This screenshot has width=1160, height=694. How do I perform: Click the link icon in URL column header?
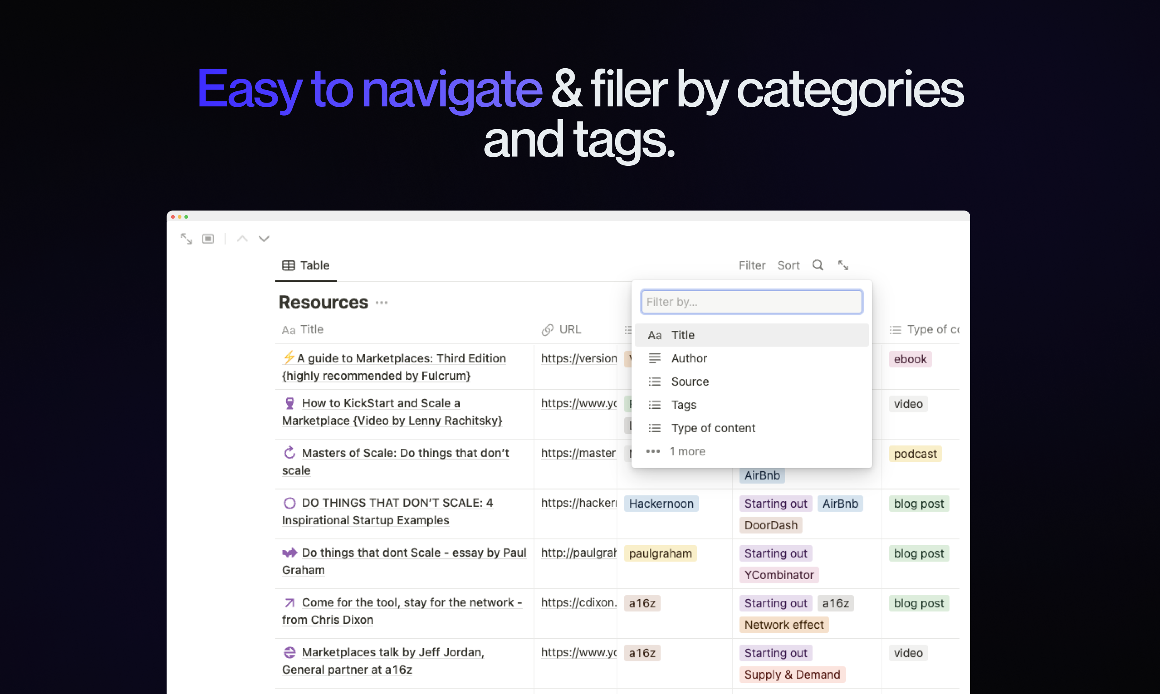(547, 330)
